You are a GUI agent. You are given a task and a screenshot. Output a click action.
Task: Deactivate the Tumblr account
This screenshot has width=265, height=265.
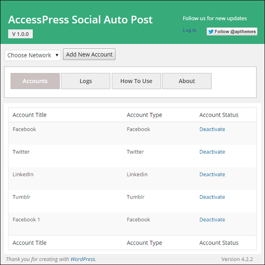tap(212, 197)
